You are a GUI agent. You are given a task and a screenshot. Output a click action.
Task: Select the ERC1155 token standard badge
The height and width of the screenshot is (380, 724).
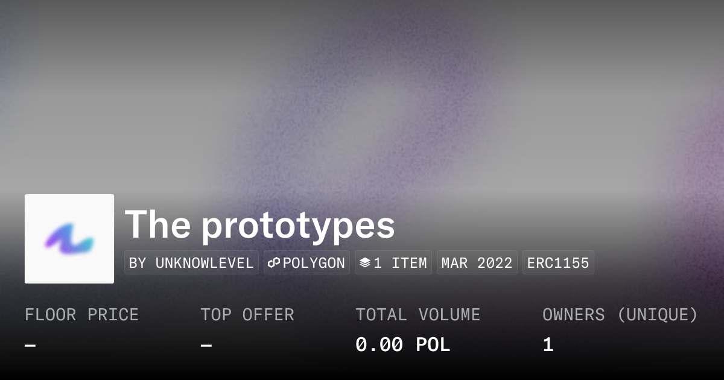pyautogui.click(x=558, y=263)
